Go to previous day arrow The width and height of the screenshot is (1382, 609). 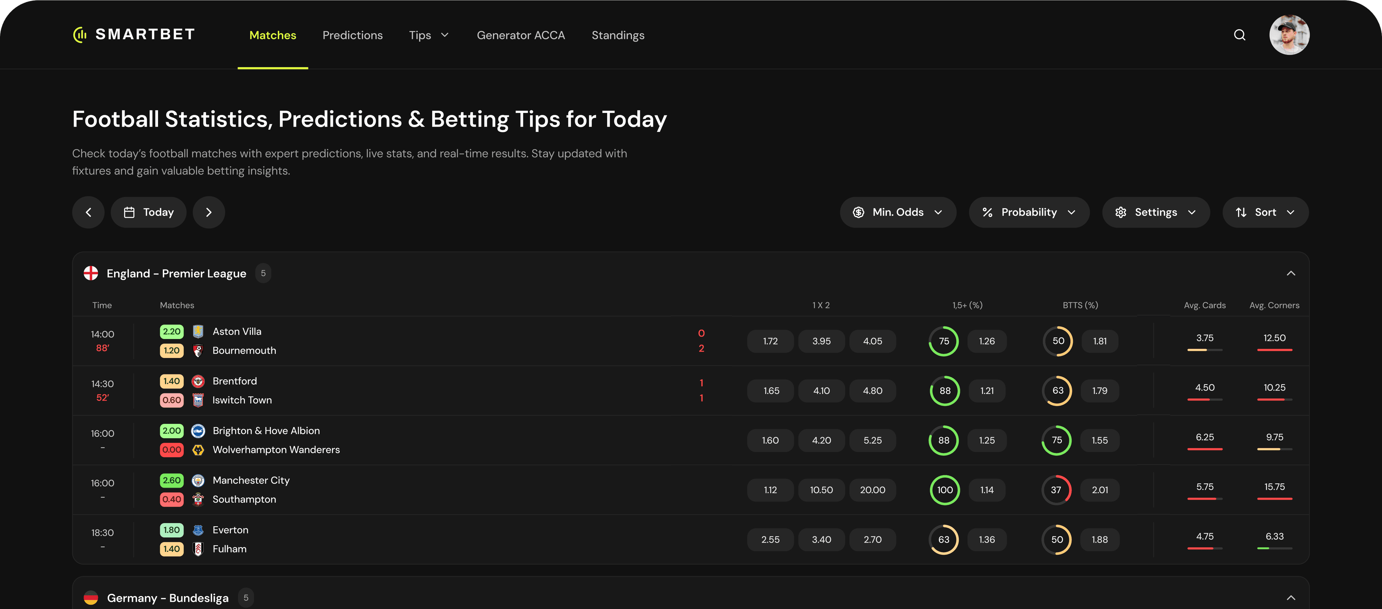89,212
